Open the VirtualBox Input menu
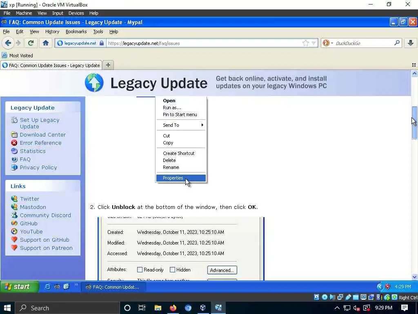The height and width of the screenshot is (314, 418). [58, 13]
